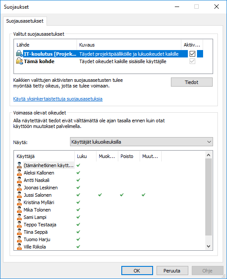Switch to the Suojausasetukset tab
Screen dimensions: 227x279
click(x=25, y=21)
